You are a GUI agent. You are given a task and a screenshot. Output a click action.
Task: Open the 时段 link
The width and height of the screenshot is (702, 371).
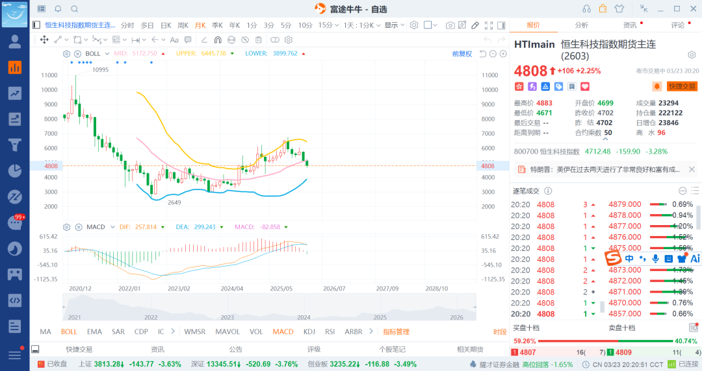pyautogui.click(x=500, y=331)
